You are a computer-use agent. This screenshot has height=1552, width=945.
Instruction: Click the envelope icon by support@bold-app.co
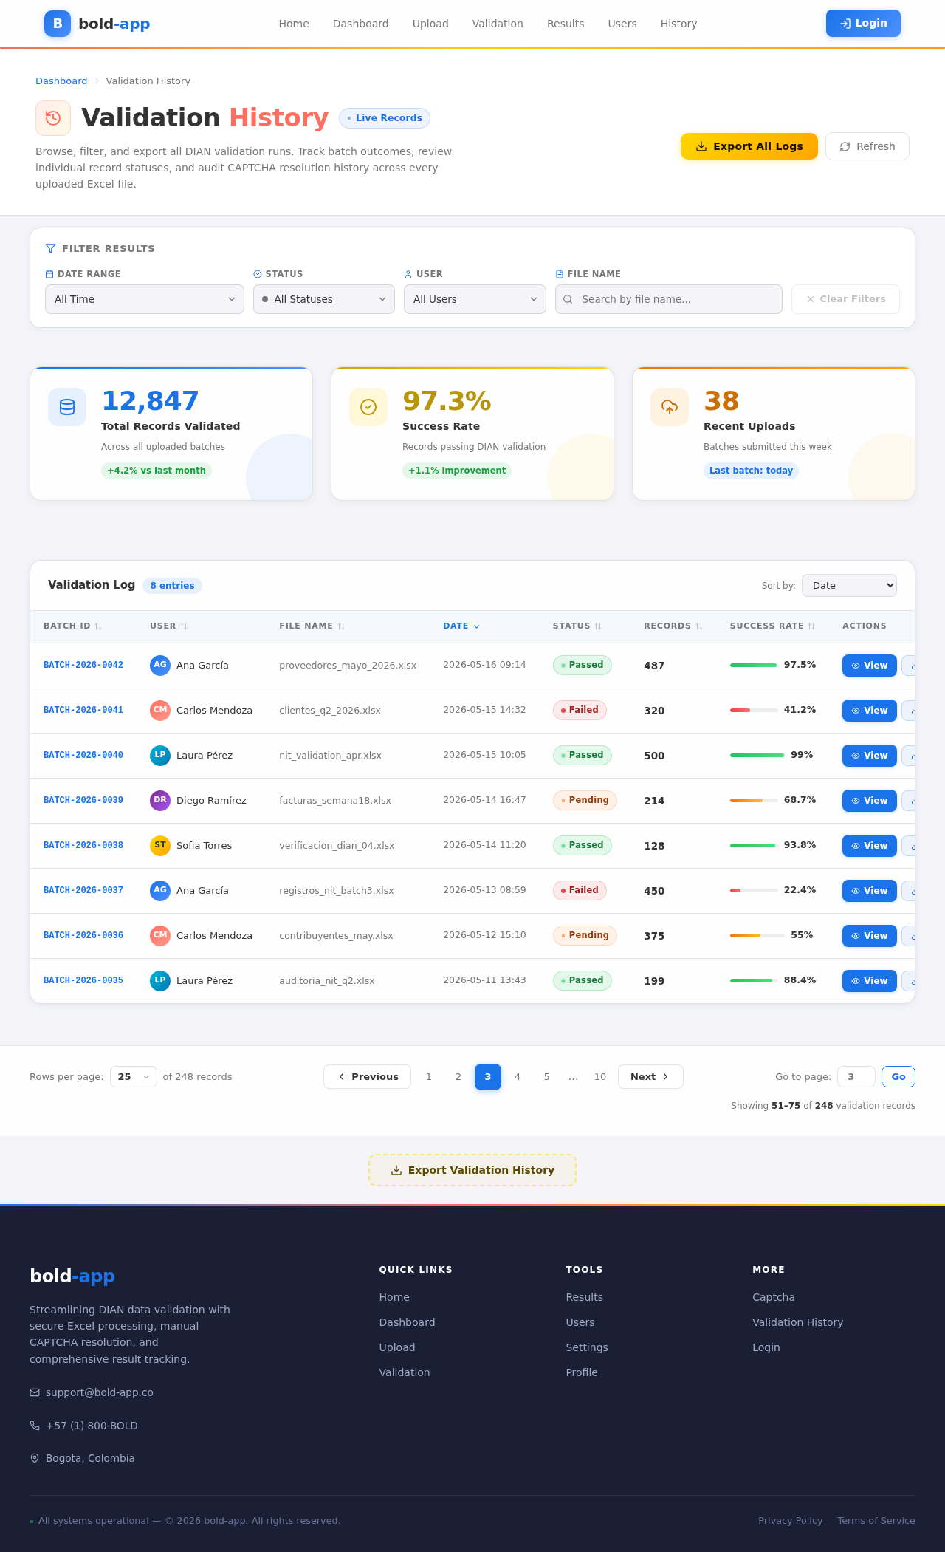tap(35, 1392)
